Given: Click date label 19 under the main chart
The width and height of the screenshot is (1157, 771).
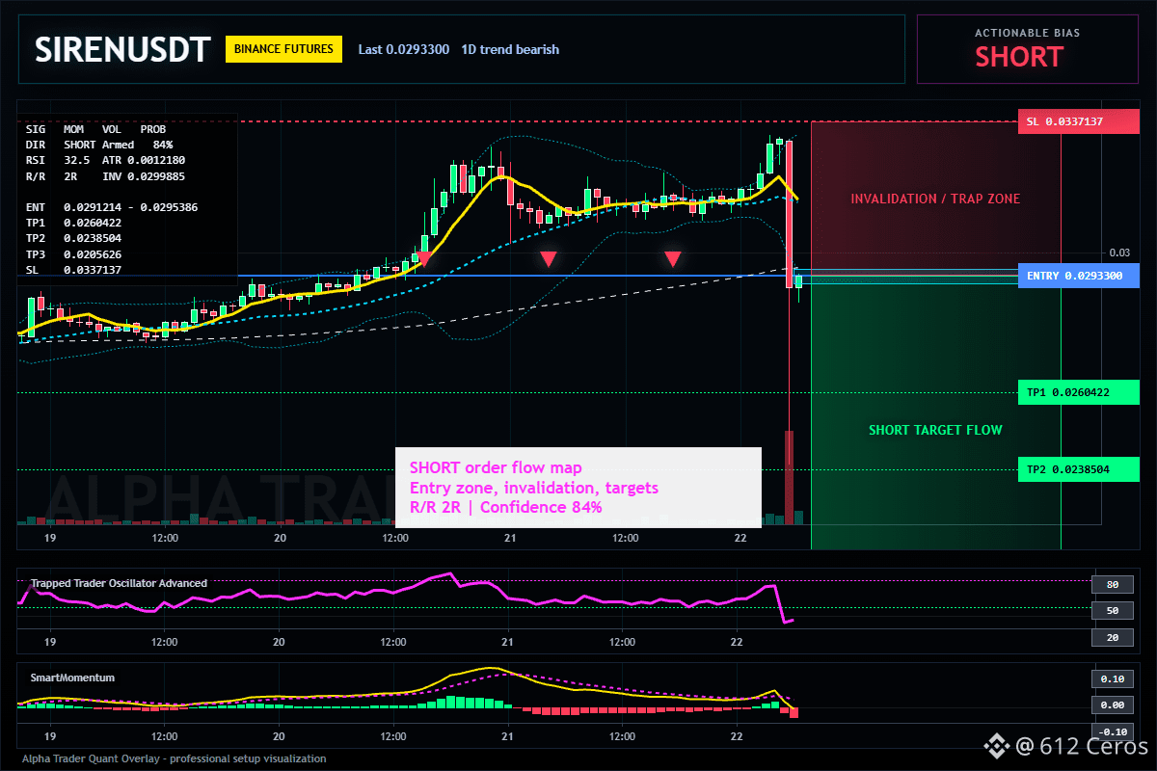Looking at the screenshot, I should pos(50,538).
